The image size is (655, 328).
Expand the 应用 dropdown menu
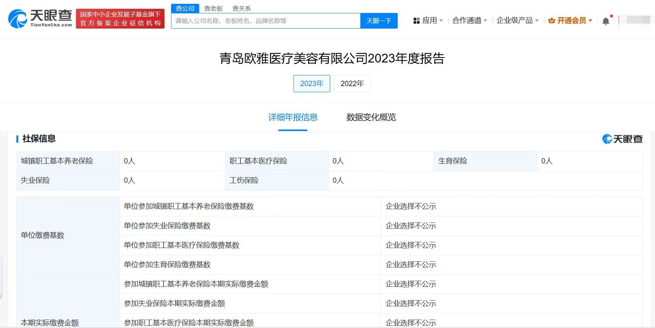point(432,21)
